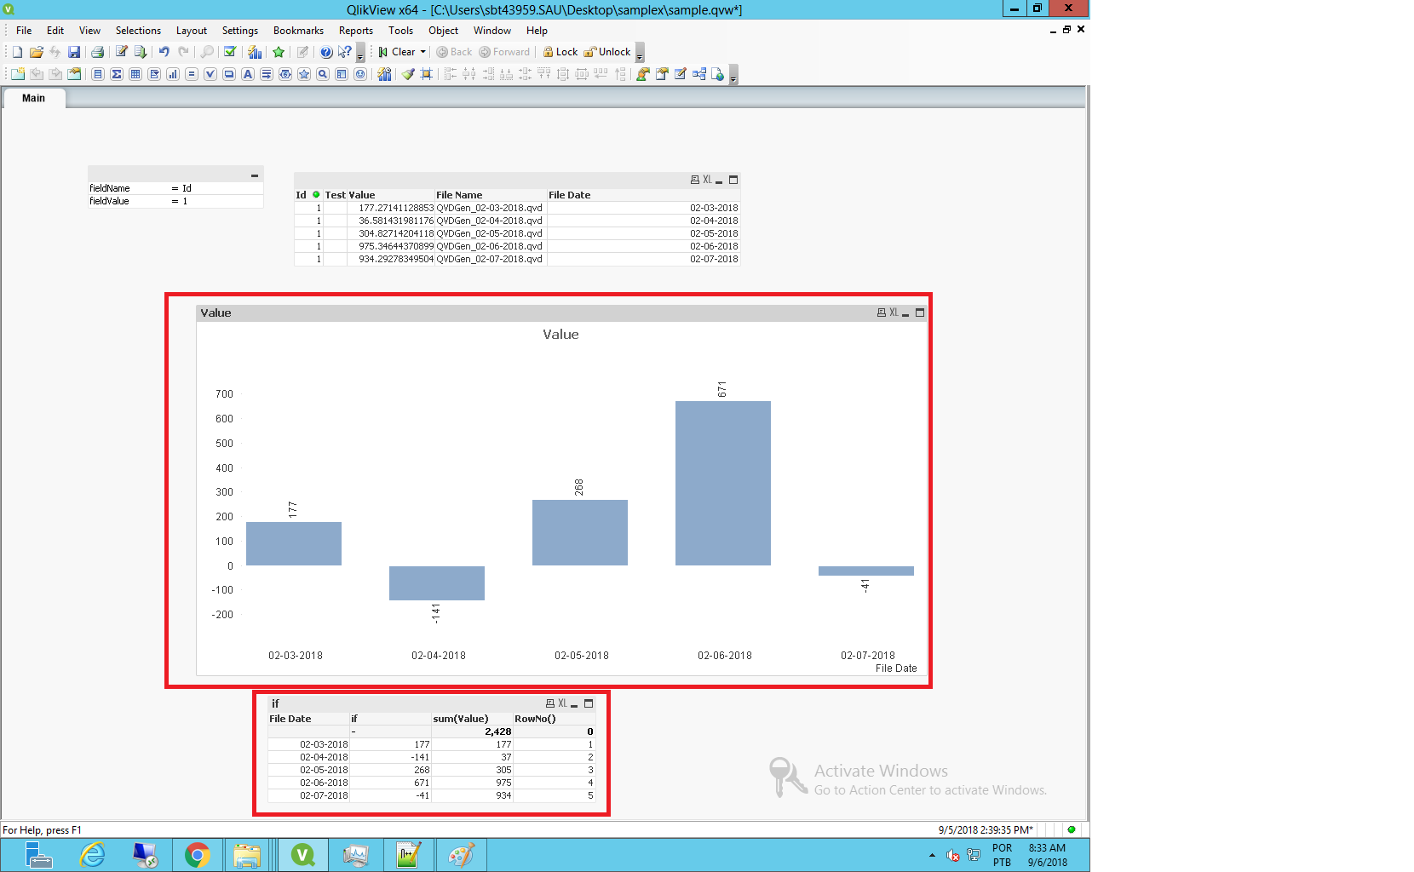Add a new sheet via Add Sheet icon
The width and height of the screenshot is (1414, 872).
coord(18,74)
